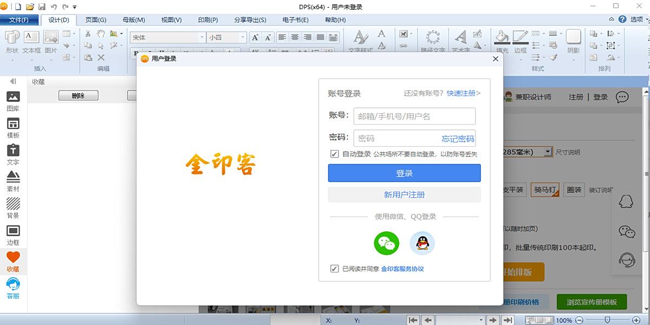The image size is (650, 325).
Task: Open the 客服 customer service icon
Action: click(13, 289)
